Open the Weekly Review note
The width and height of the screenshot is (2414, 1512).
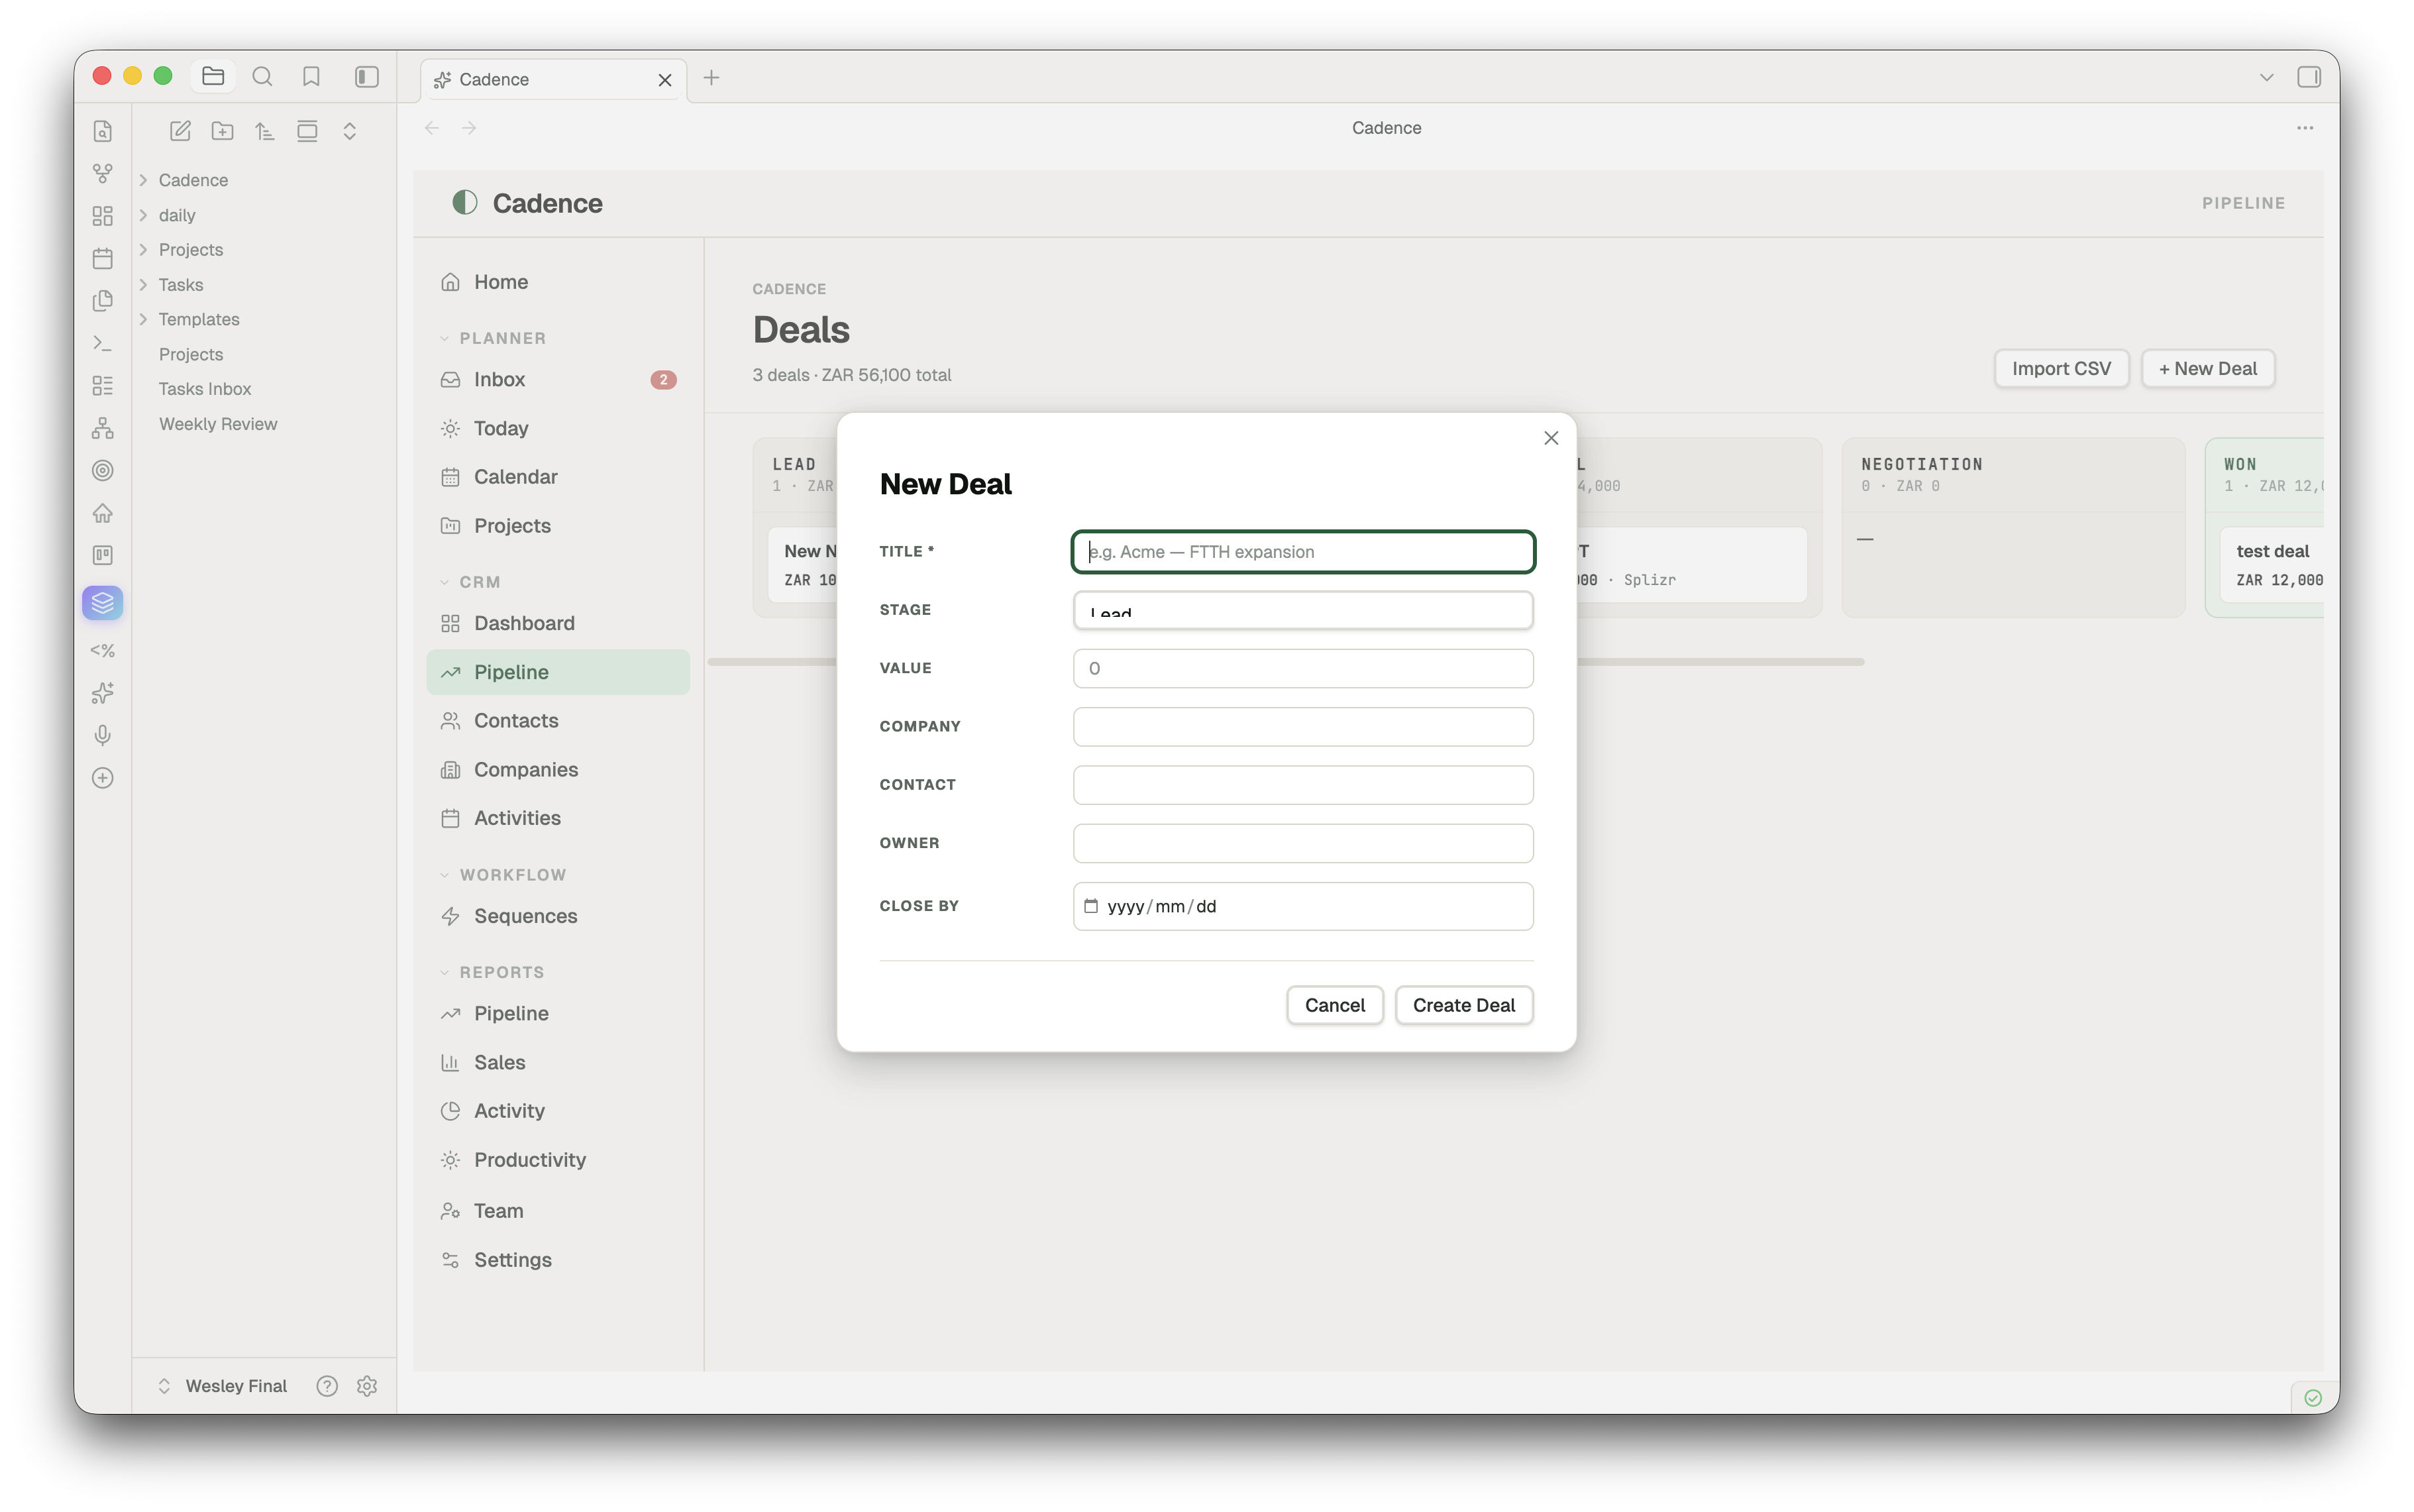(218, 424)
